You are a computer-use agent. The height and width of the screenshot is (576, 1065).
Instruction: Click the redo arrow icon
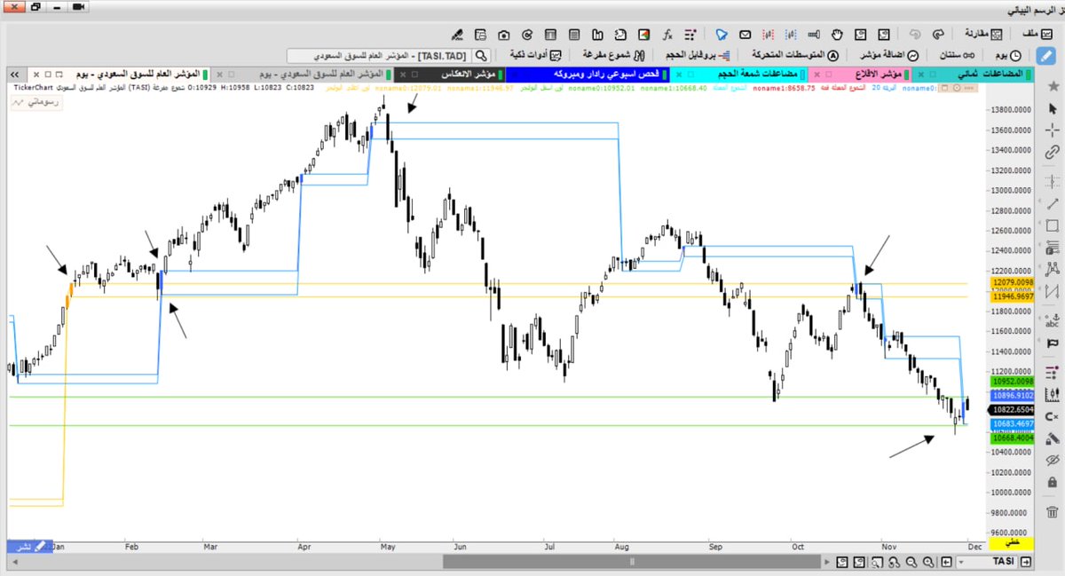pyautogui.click(x=938, y=35)
